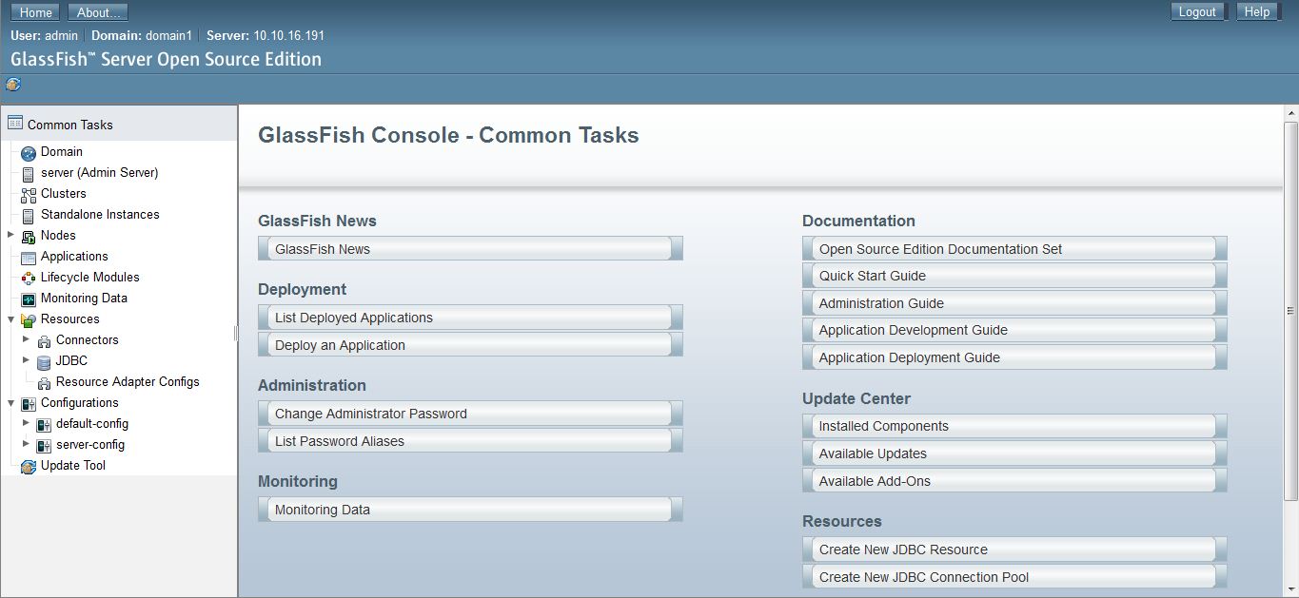Click the server (Admin Server) icon
The height and width of the screenshot is (598, 1299).
[29, 173]
